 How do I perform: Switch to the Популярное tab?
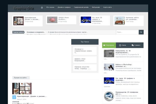click(x=109, y=45)
